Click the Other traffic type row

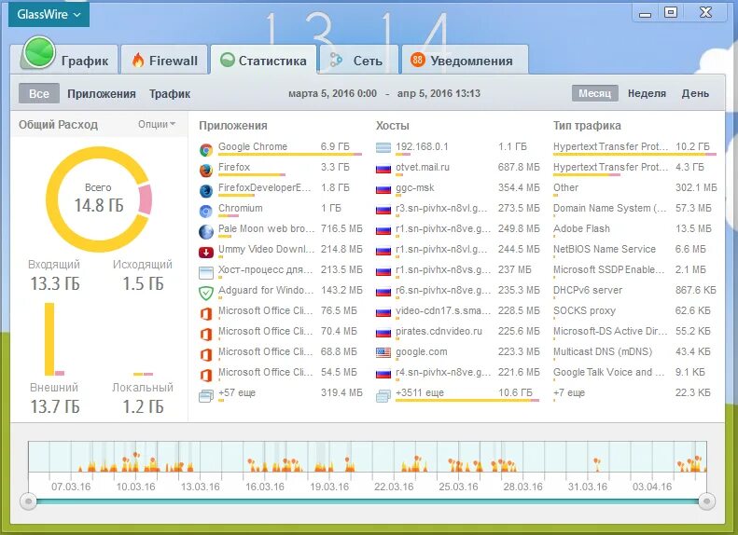pyautogui.click(x=635, y=187)
